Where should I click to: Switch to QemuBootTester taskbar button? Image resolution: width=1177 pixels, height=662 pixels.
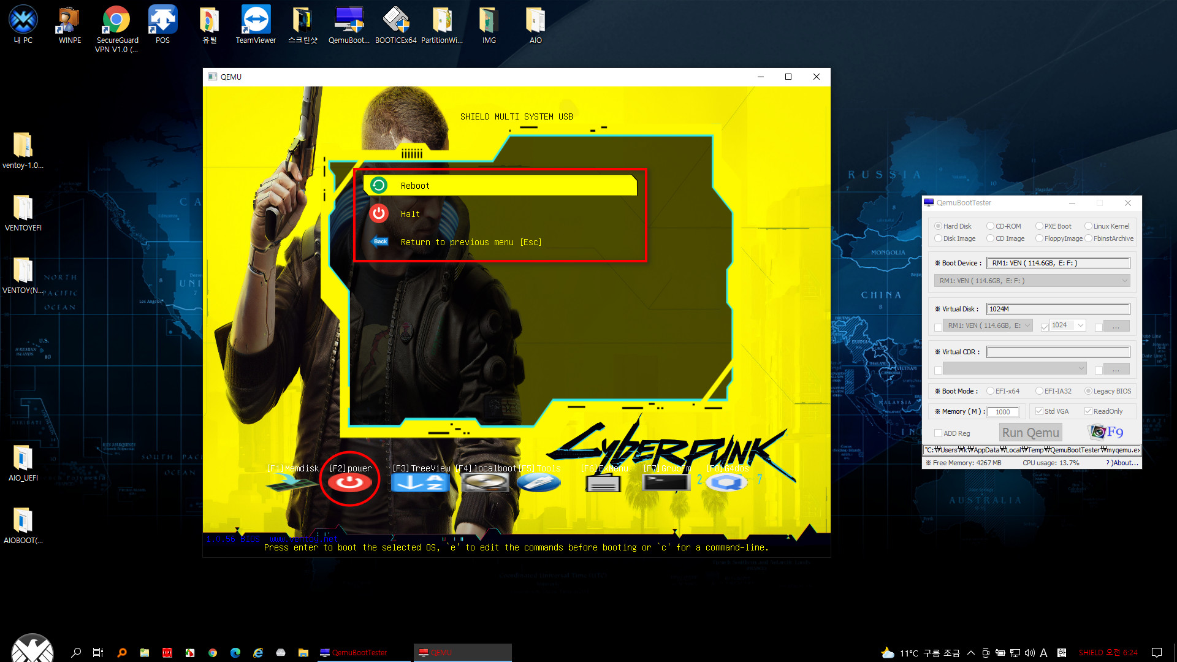point(364,653)
